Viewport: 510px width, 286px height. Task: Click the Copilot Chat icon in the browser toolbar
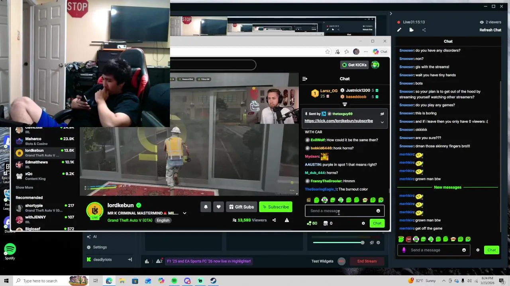click(380, 52)
